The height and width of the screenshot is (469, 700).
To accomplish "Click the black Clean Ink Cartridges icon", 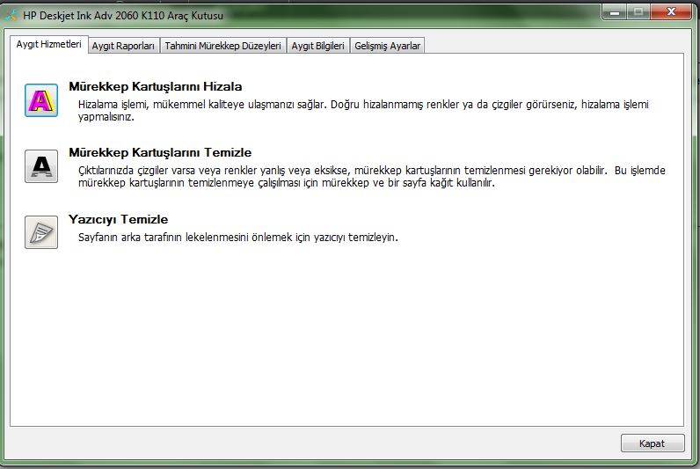I will (41, 166).
